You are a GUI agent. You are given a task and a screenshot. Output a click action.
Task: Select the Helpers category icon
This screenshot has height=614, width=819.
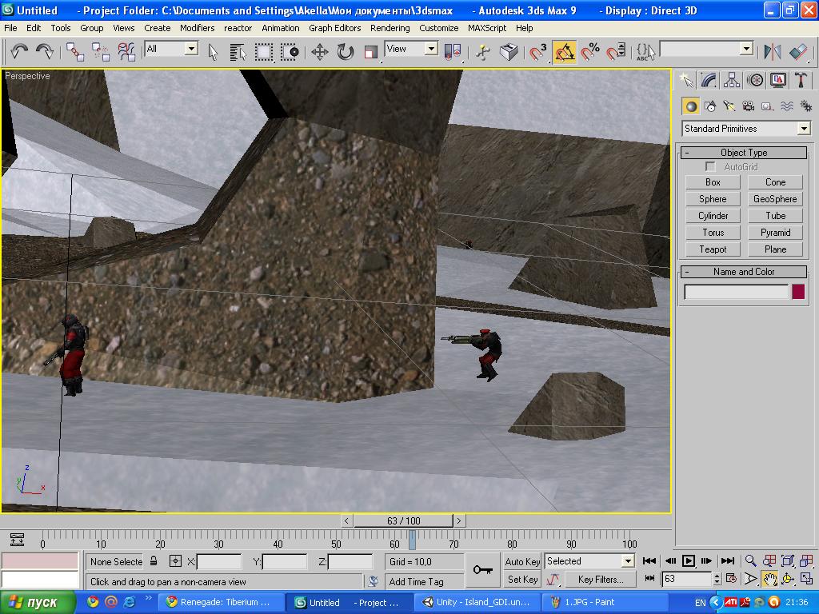767,106
